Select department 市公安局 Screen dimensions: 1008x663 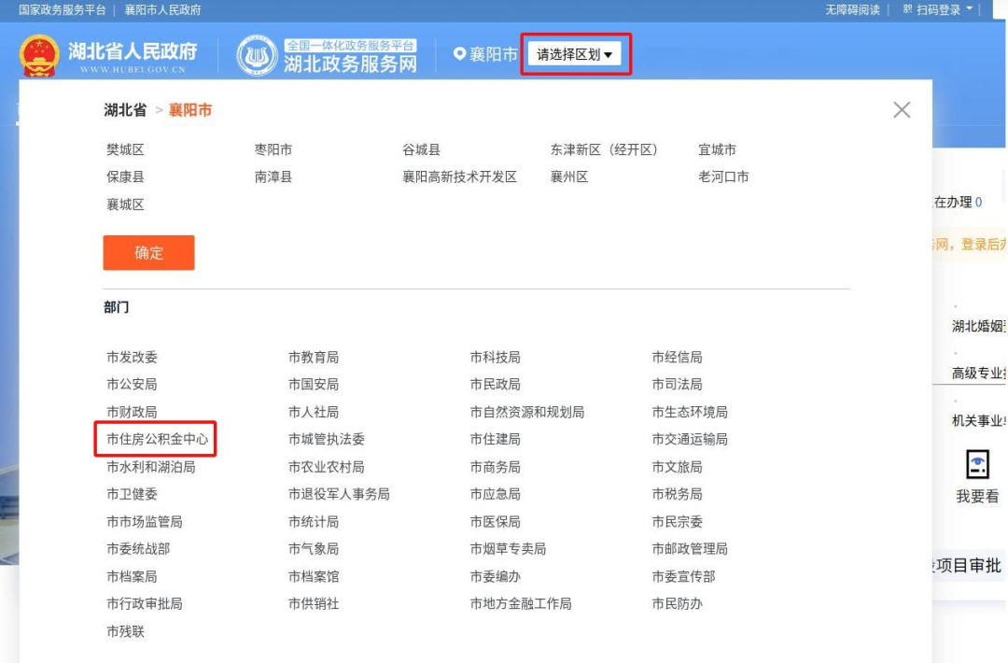point(132,385)
